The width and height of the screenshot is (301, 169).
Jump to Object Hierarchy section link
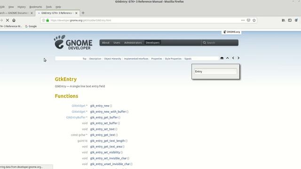click(x=112, y=59)
